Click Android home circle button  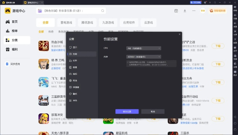(235, 123)
